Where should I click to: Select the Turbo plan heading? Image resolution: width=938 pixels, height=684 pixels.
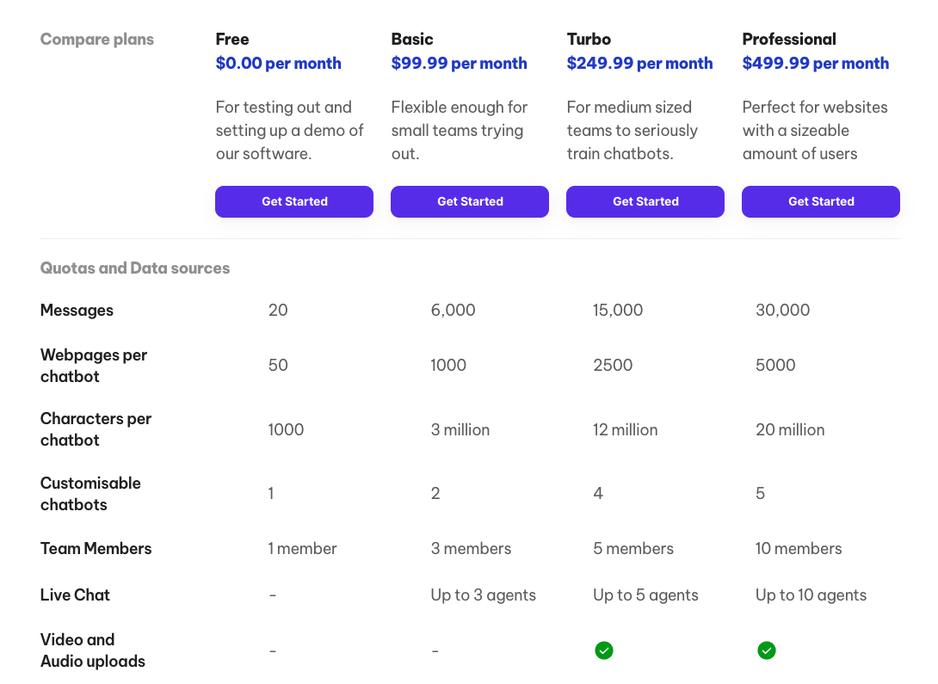(x=589, y=39)
